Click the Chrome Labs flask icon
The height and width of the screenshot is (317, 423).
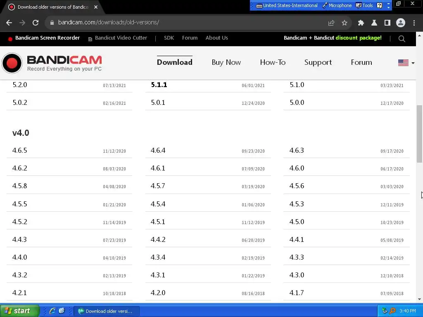pos(374,23)
